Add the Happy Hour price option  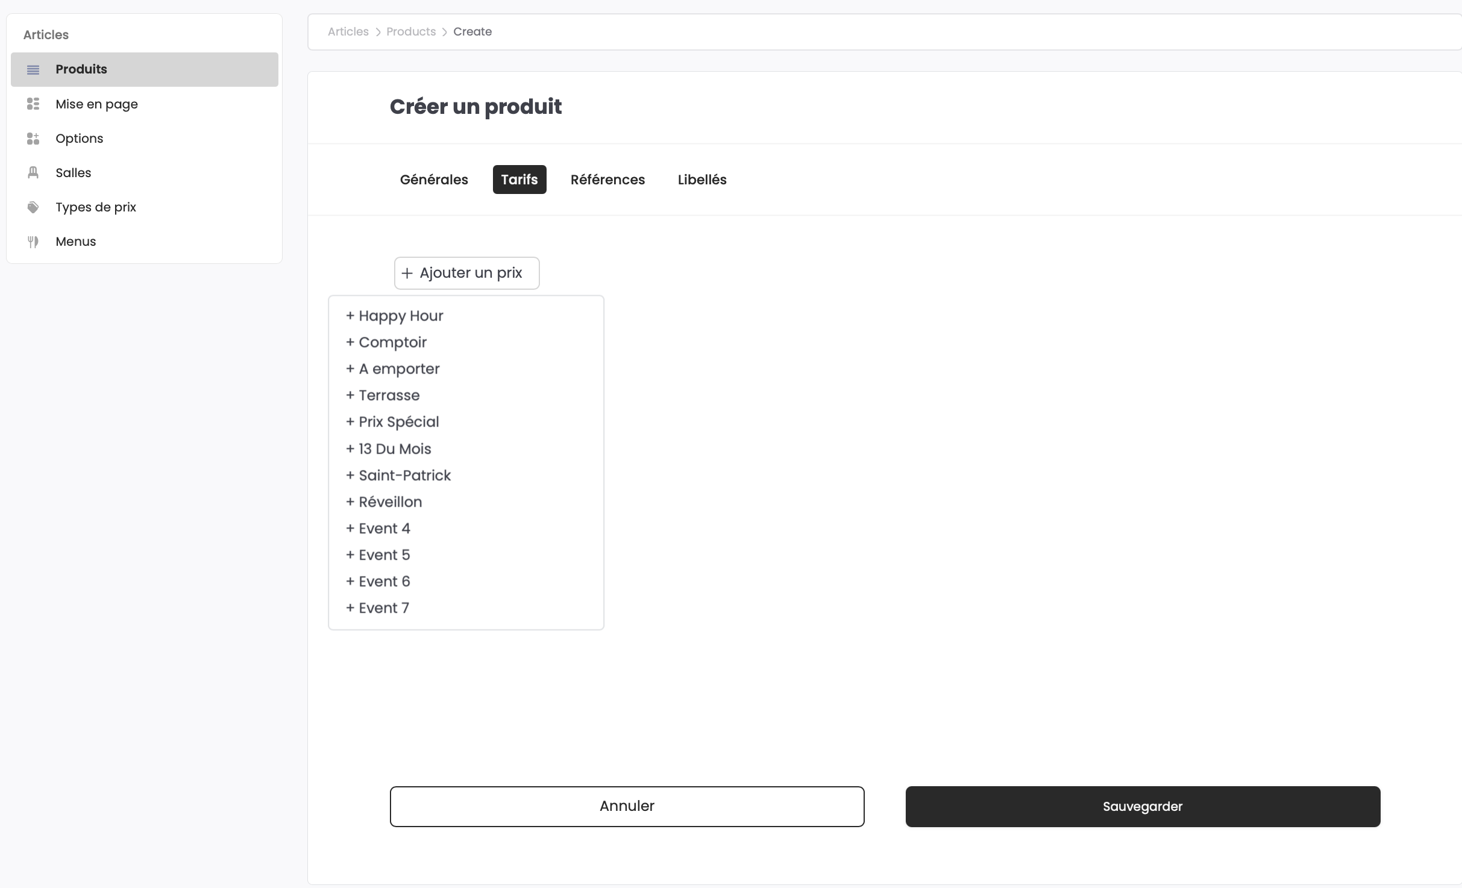(395, 316)
